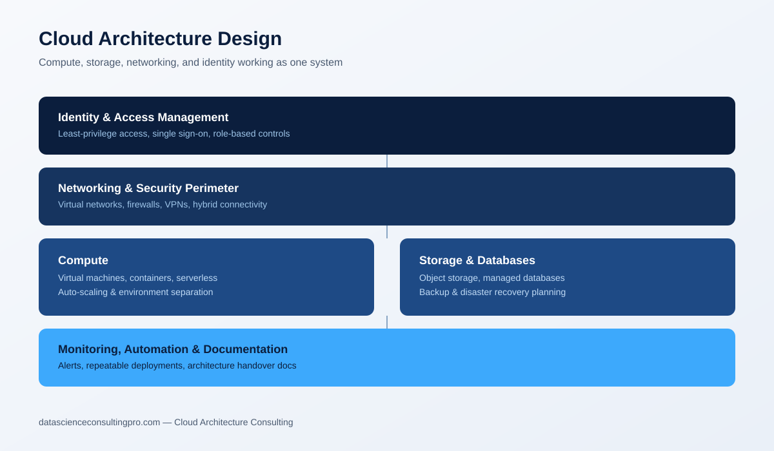Click the "Cloud Architecture Design" title
The width and height of the screenshot is (774, 451).
(x=160, y=39)
